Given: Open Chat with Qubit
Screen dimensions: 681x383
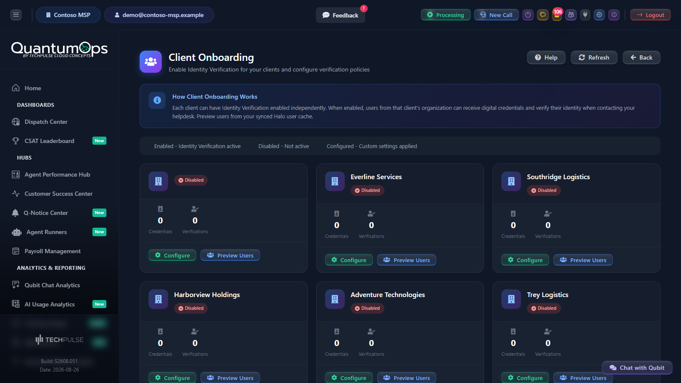Looking at the screenshot, I should point(637,368).
